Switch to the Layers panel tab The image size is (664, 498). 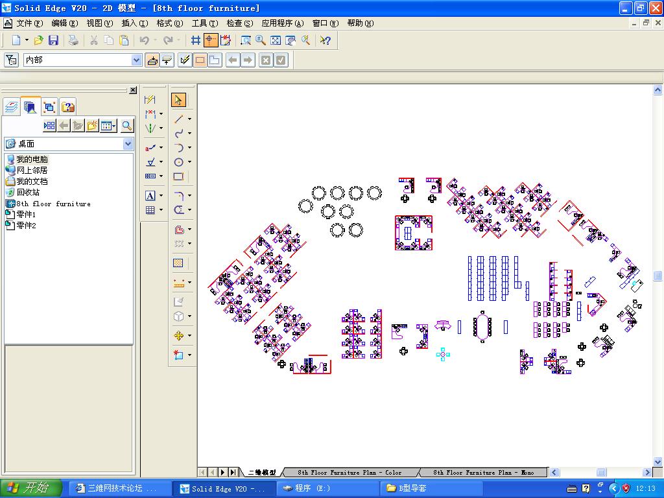pyautogui.click(x=12, y=107)
